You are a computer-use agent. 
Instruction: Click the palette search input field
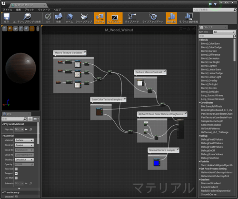[x=216, y=36]
